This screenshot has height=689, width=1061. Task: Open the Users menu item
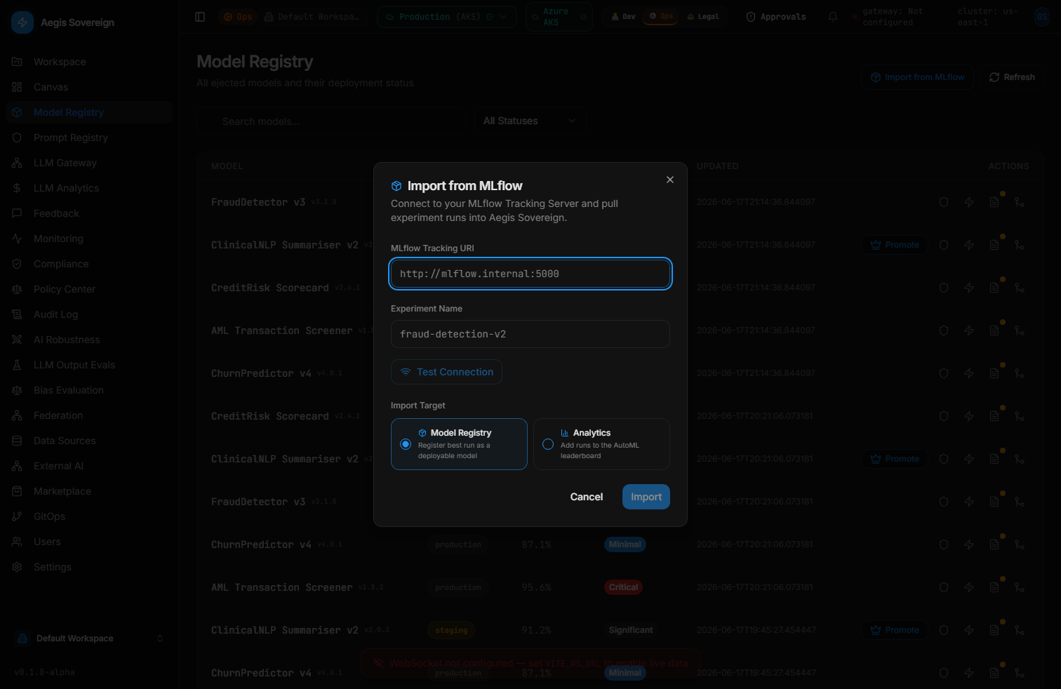(x=89, y=542)
